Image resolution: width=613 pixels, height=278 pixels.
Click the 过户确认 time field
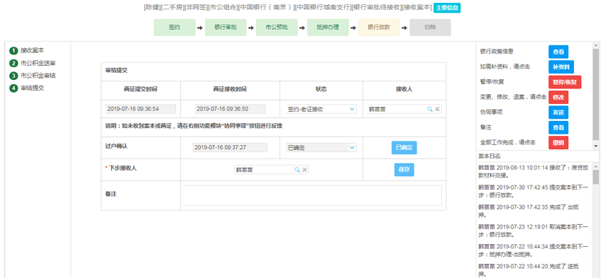[x=230, y=147]
